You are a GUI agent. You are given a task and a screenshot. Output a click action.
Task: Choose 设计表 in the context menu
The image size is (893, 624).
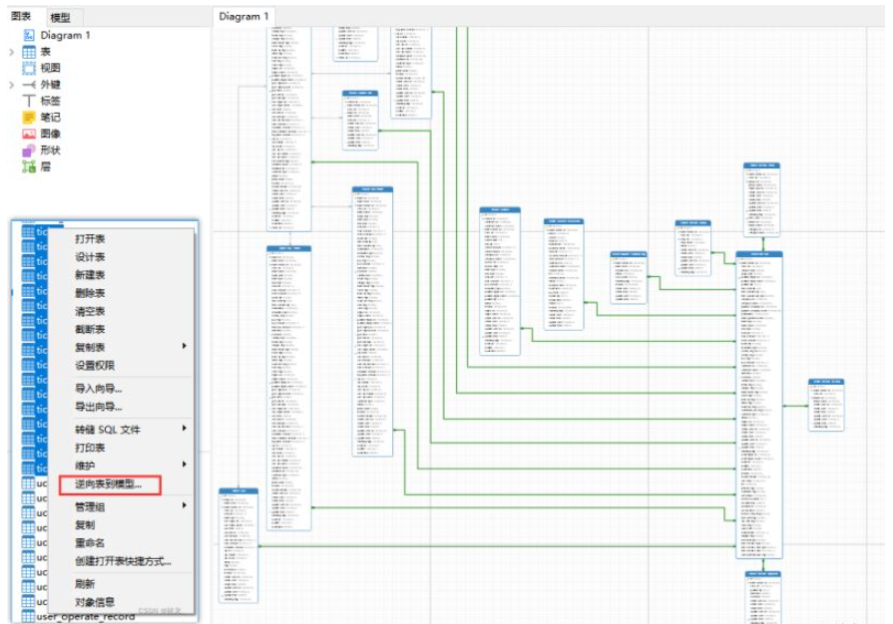tap(90, 257)
